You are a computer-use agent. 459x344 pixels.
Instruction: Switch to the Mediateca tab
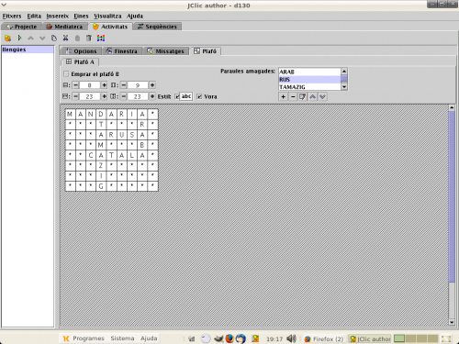[65, 27]
